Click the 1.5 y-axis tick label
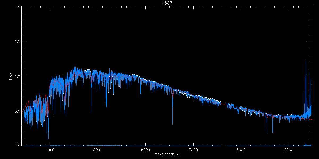 (x=17, y=42)
